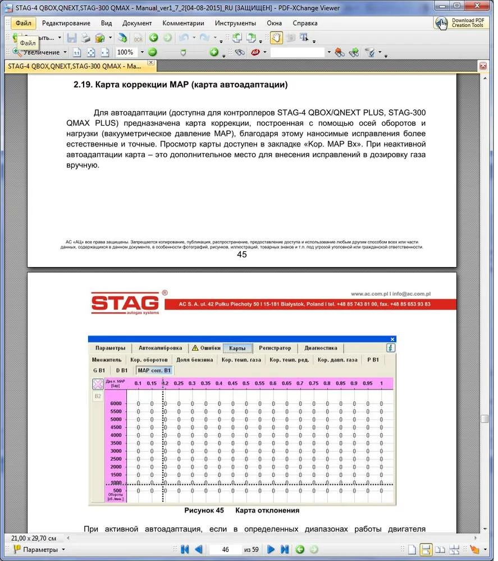Screen dimensions: 498x561
Task: Click the Fit page icon
Action: coord(91,53)
